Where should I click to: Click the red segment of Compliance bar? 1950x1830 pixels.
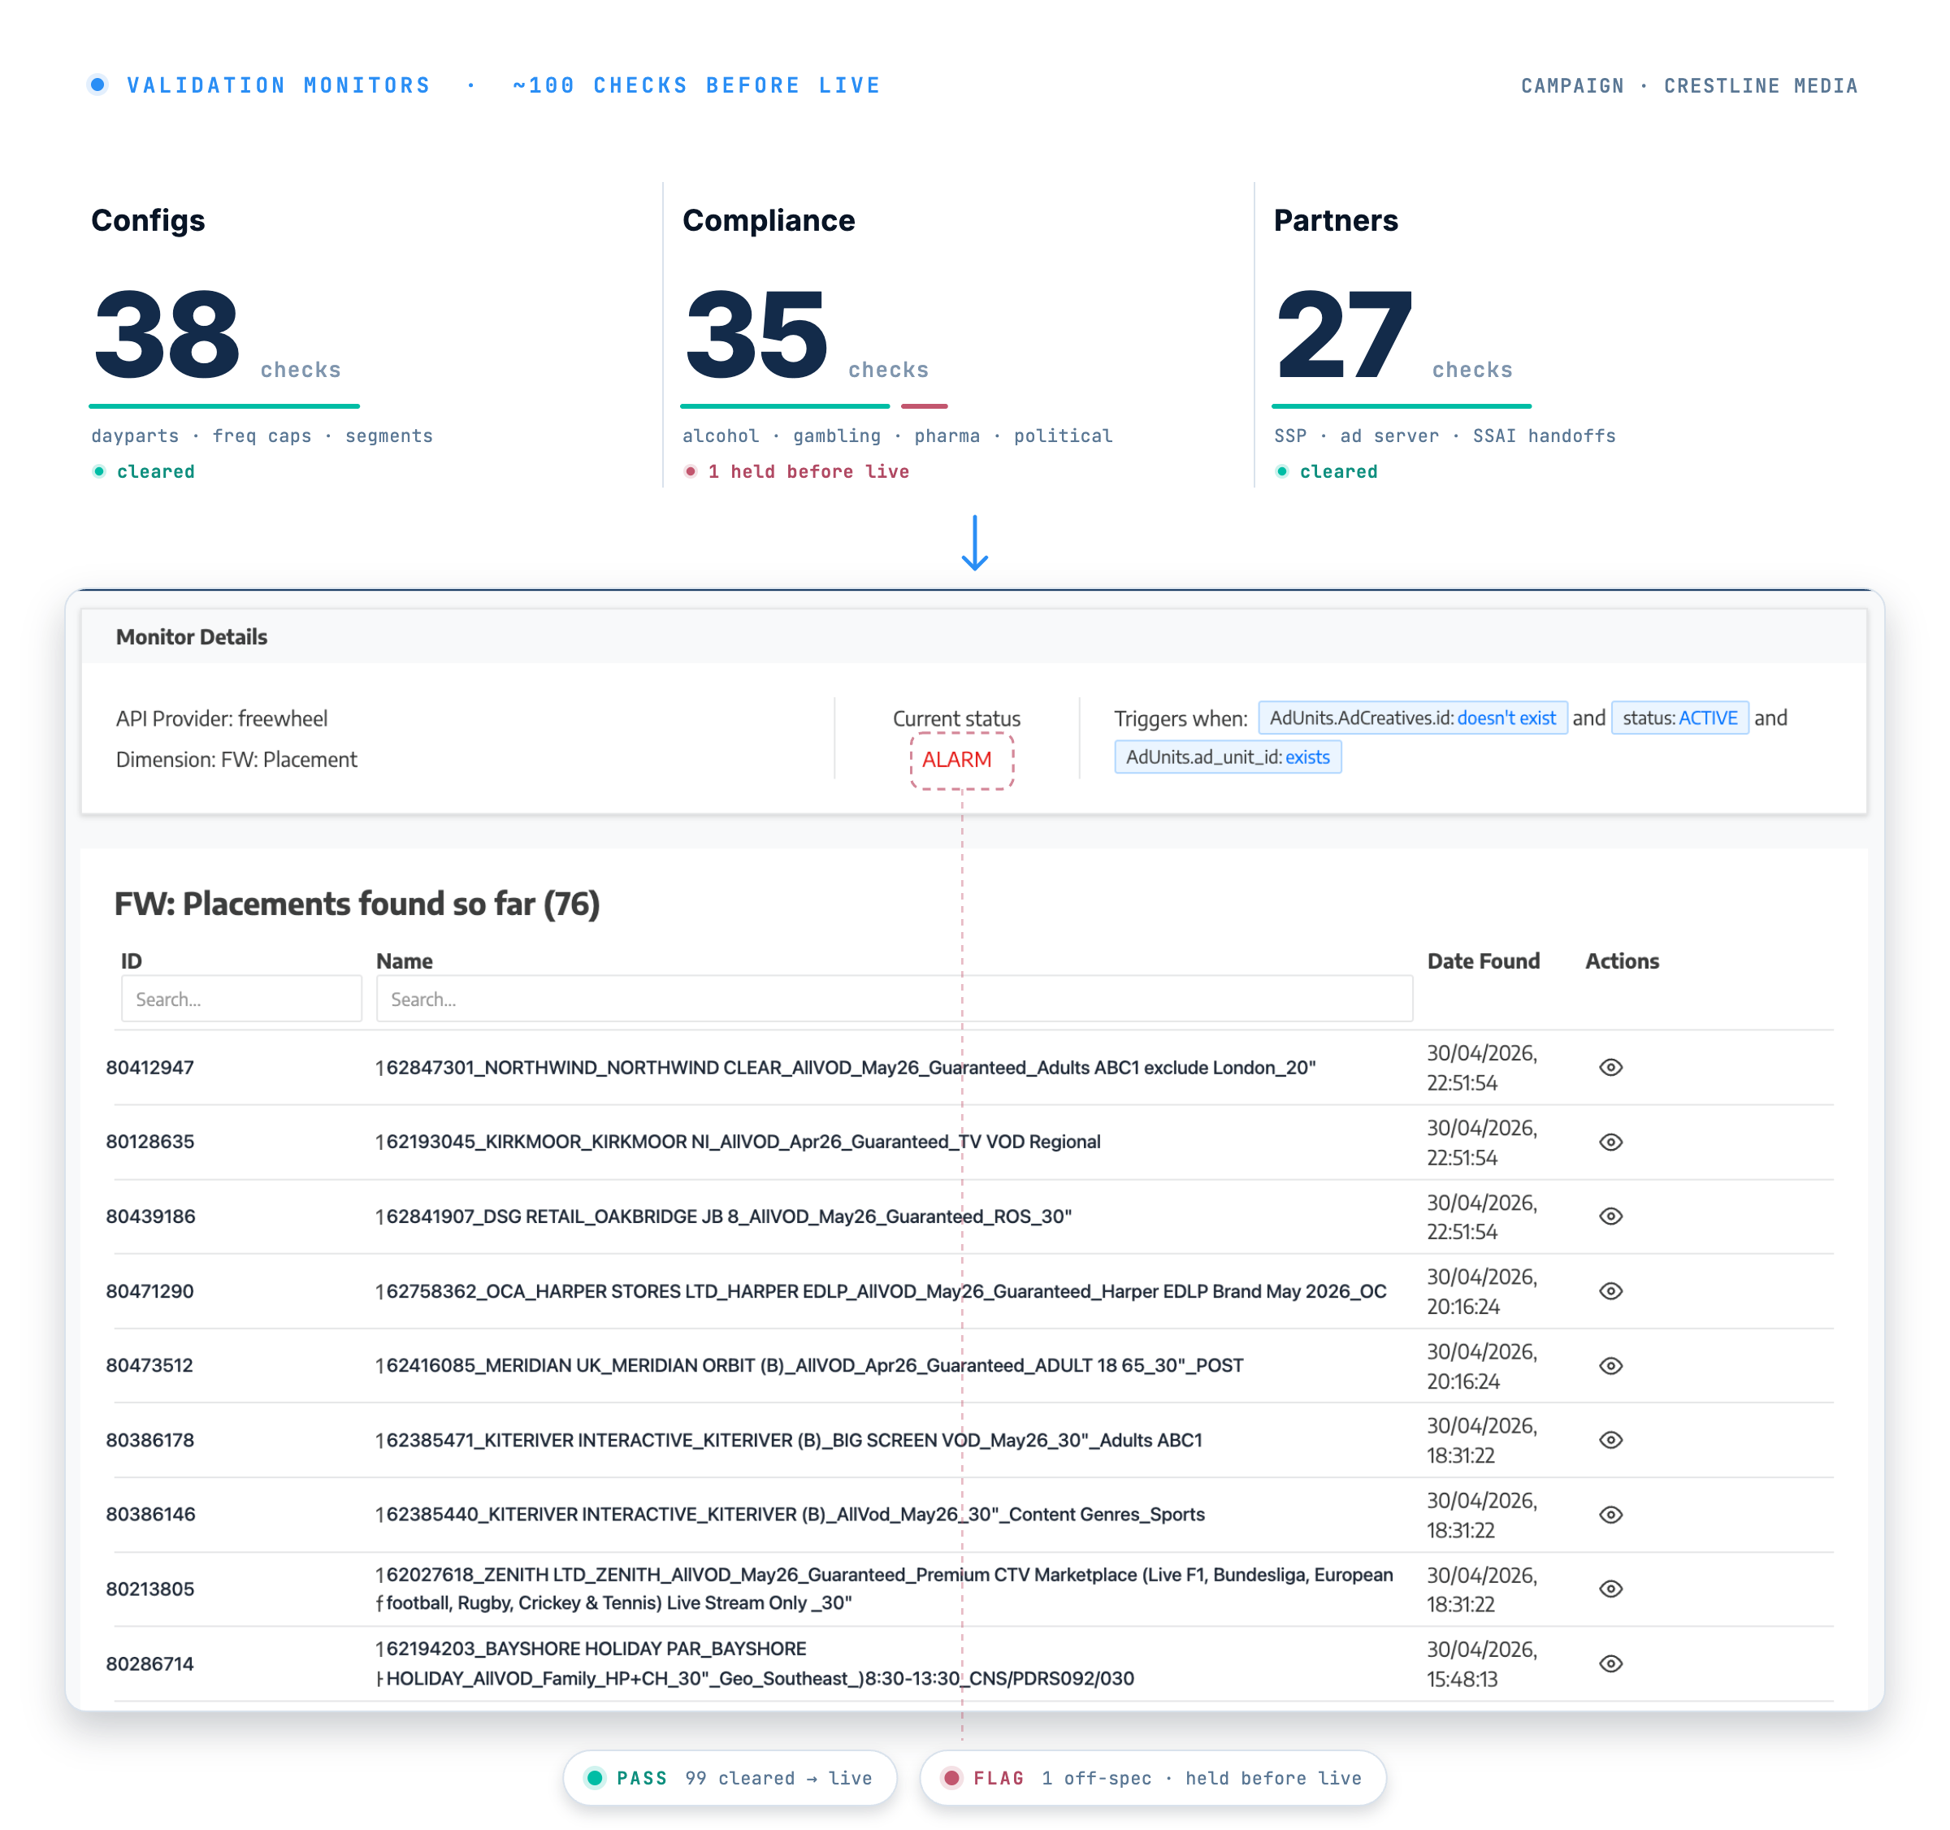[924, 405]
